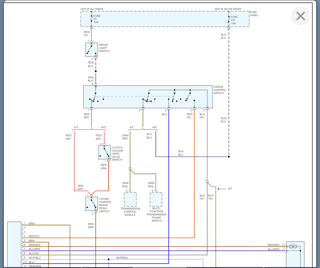Click the large Cruise Control Switch box
Viewport: 320px width, 268px height.
click(148, 96)
